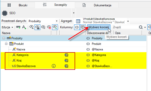Click the Znajdź search field
151x91 pixels.
tap(125, 27)
